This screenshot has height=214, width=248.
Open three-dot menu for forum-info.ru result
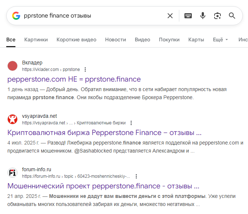click(136, 176)
